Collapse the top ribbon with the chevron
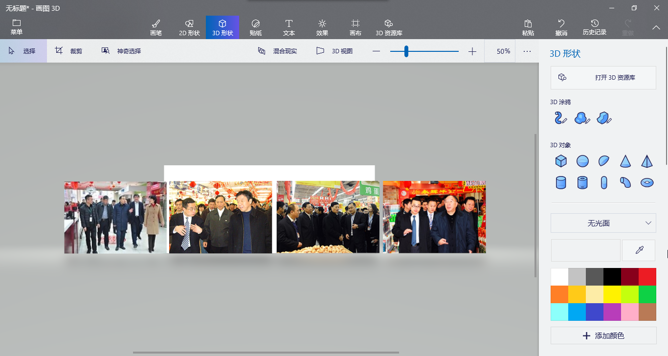668x356 pixels. tap(656, 28)
